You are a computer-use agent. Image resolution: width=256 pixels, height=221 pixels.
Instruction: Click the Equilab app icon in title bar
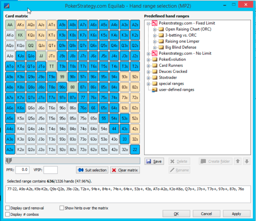click(x=7, y=6)
